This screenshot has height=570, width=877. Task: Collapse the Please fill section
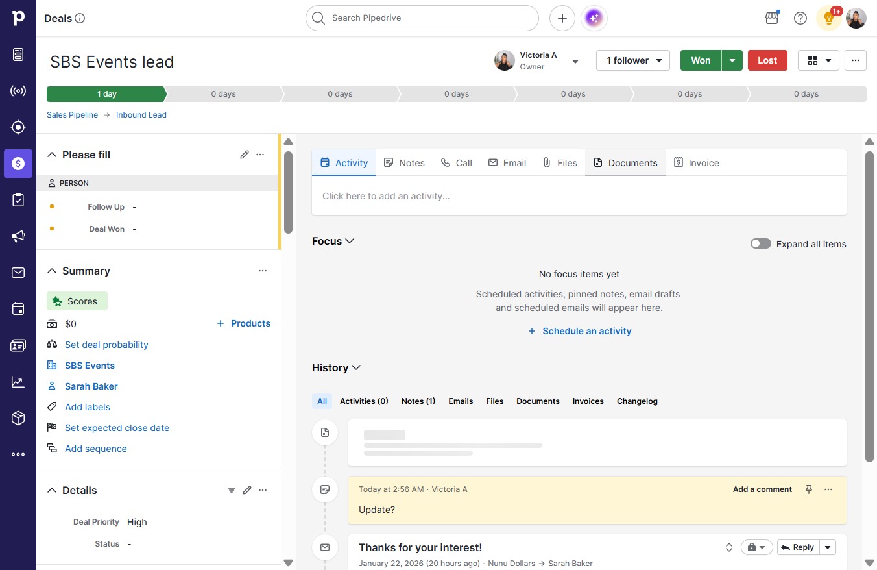pyautogui.click(x=52, y=155)
